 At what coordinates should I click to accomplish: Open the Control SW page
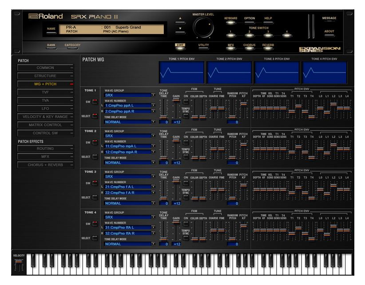click(45, 133)
